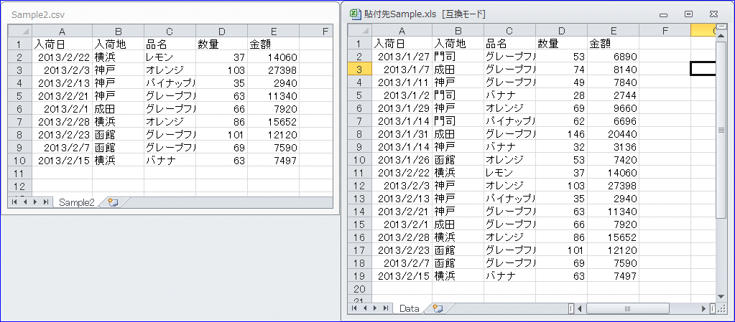Click the Excel file icon beside 貼付先Sample.xls title
Image resolution: width=735 pixels, height=322 pixels.
coord(356,14)
